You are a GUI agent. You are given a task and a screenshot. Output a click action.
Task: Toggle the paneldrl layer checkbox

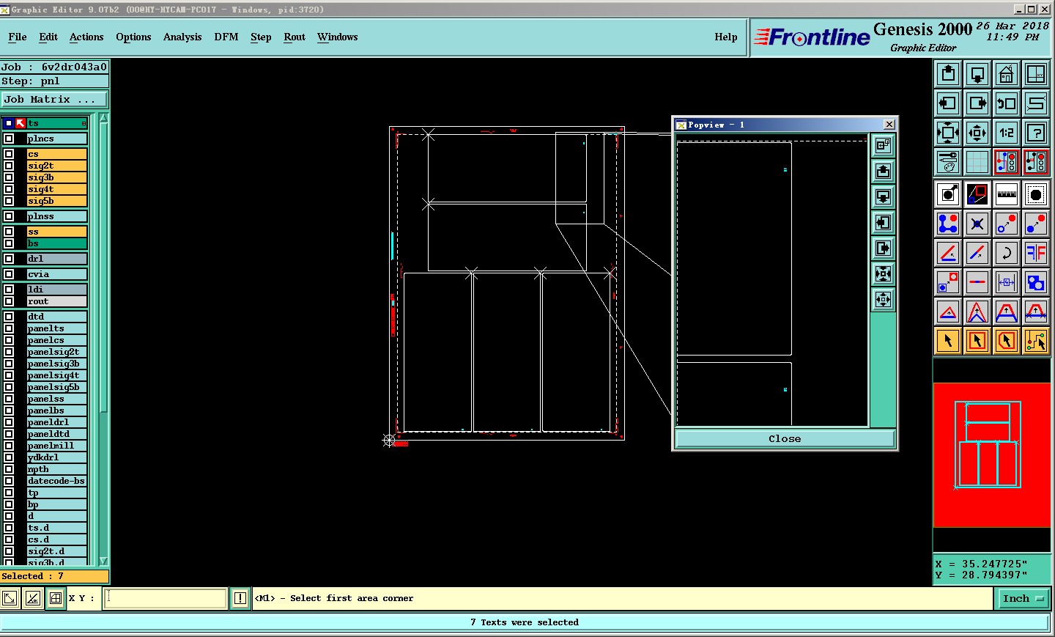point(9,422)
